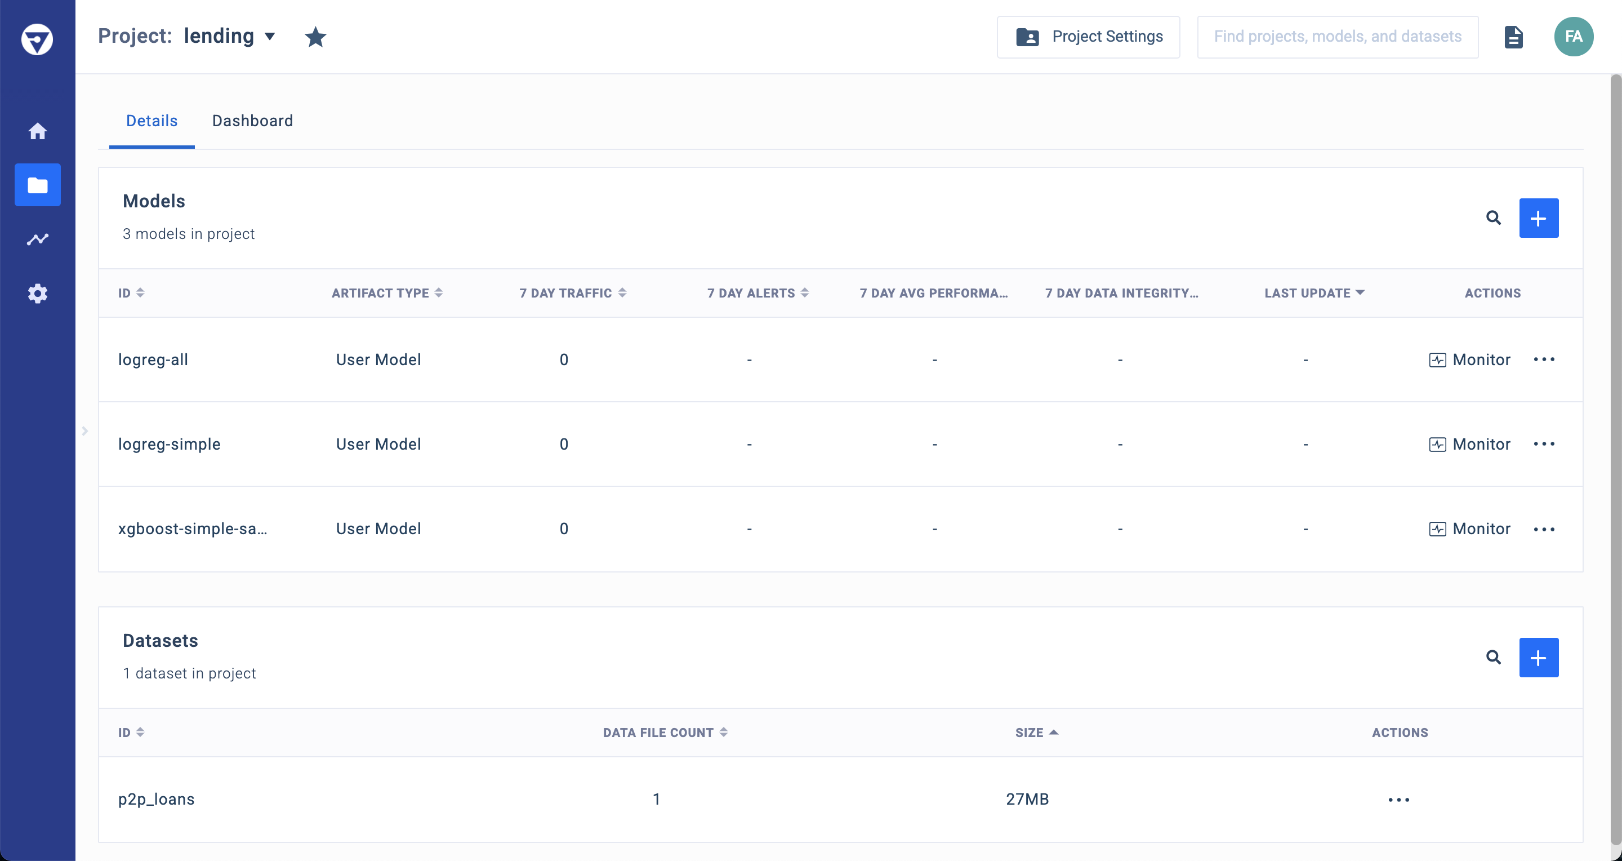The image size is (1622, 861).
Task: Sort models by 7 Day Alerts
Action: click(757, 293)
